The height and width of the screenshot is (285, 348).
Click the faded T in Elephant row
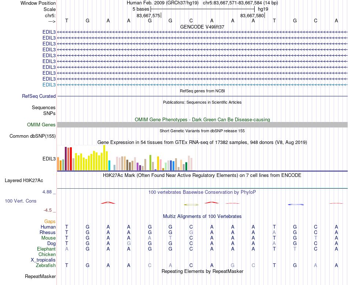click(x=295, y=249)
